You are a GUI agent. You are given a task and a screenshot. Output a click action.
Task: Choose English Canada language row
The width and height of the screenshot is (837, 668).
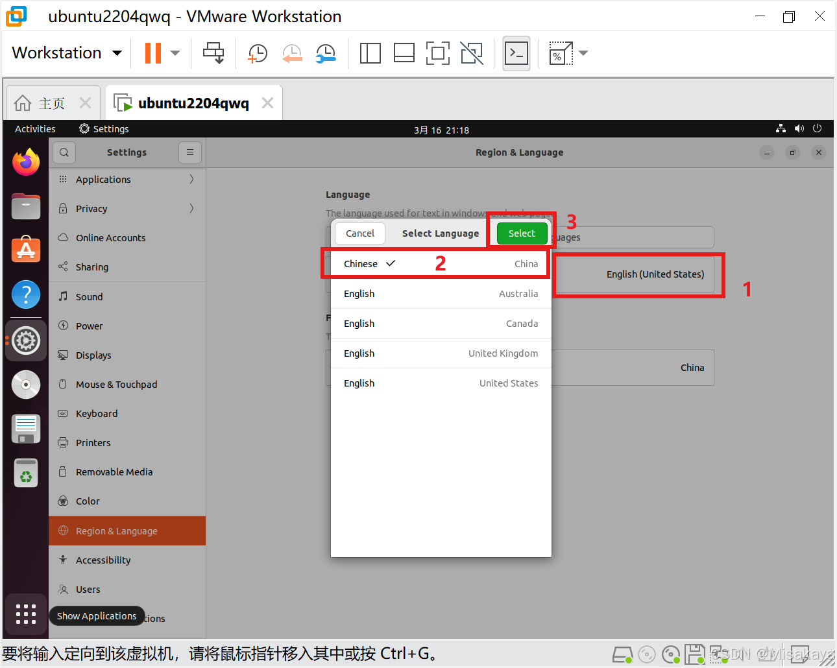coord(441,324)
